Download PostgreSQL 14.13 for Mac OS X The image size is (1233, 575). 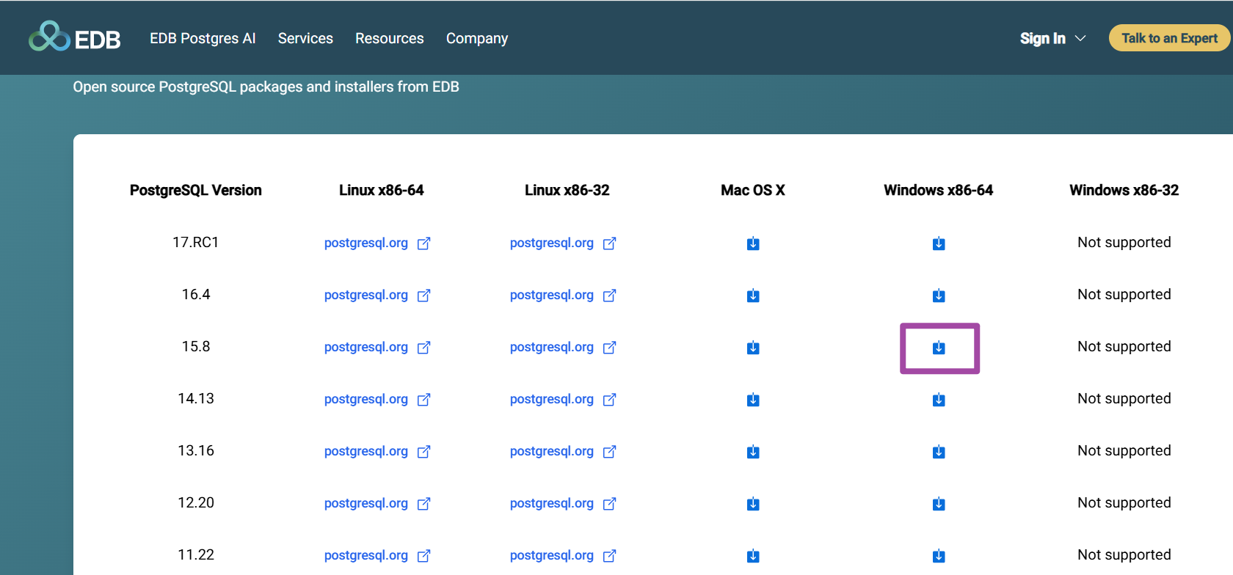point(753,400)
